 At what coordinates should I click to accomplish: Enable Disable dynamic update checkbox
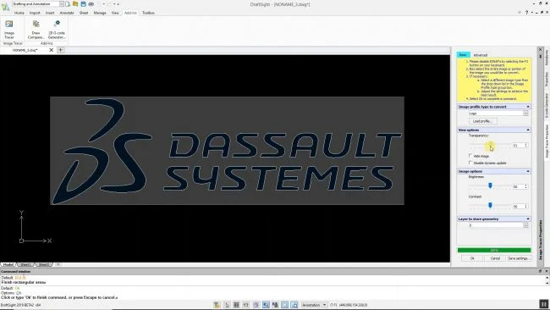pos(470,163)
